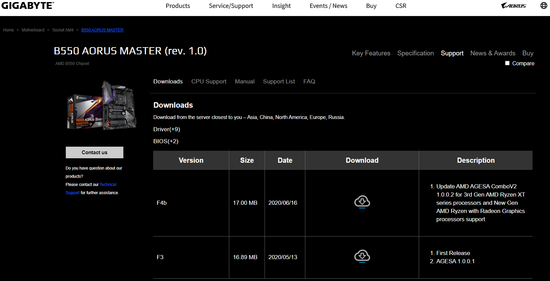Viewport: 550px width, 281px height.
Task: Open the CSR menu
Action: coord(401,6)
